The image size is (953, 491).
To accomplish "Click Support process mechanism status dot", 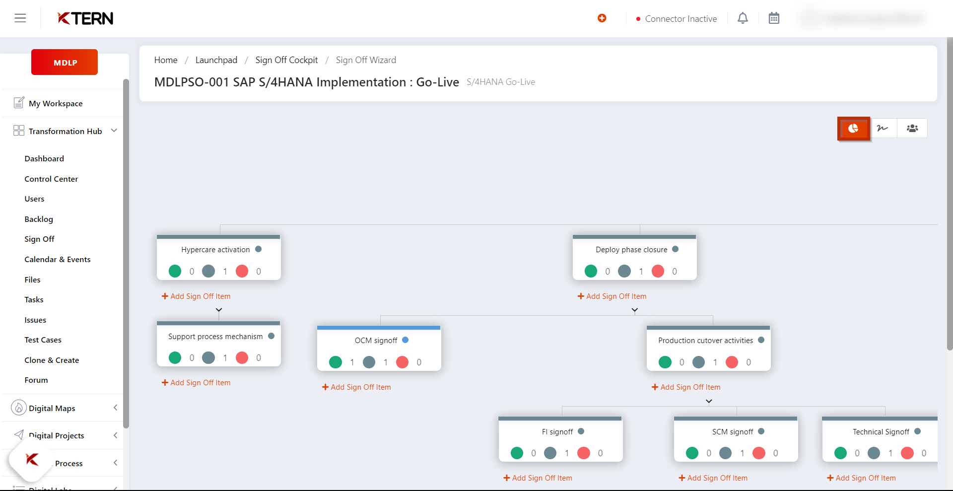I will (x=272, y=336).
